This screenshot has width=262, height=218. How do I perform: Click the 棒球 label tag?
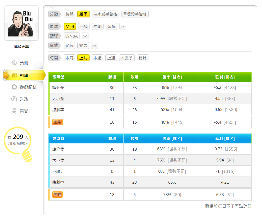click(x=54, y=26)
